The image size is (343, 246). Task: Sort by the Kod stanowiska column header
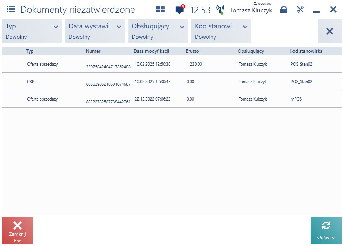pos(306,51)
